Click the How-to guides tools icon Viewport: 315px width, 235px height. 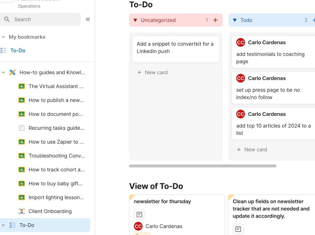[x=12, y=72]
